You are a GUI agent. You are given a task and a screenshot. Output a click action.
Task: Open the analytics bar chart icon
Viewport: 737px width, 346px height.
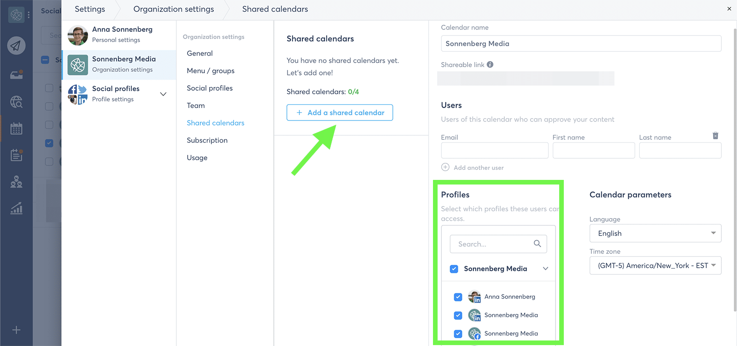pos(17,209)
